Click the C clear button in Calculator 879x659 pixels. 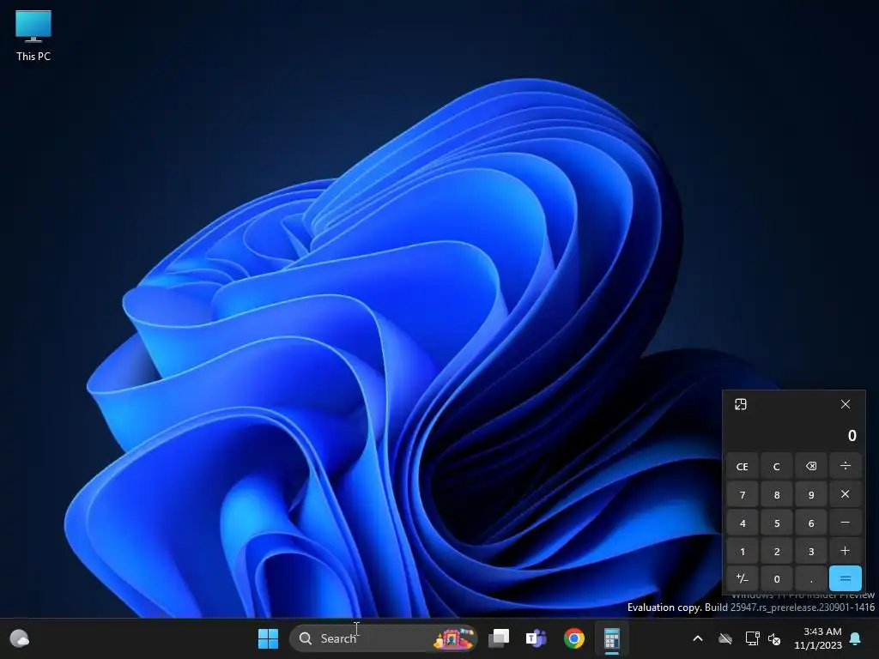coord(776,466)
